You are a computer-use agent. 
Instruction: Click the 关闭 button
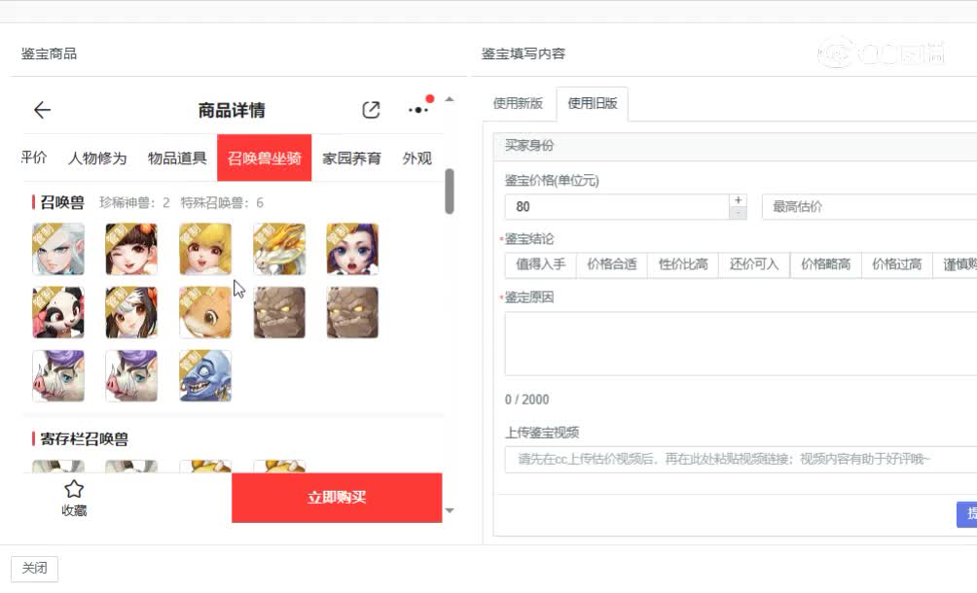click(x=34, y=568)
